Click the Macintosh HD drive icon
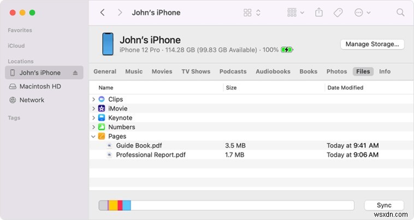Screen dimensions: 414x220 pos(13,87)
